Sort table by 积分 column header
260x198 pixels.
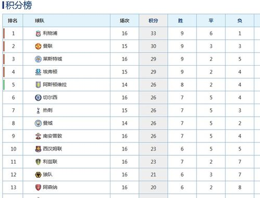coord(153,21)
